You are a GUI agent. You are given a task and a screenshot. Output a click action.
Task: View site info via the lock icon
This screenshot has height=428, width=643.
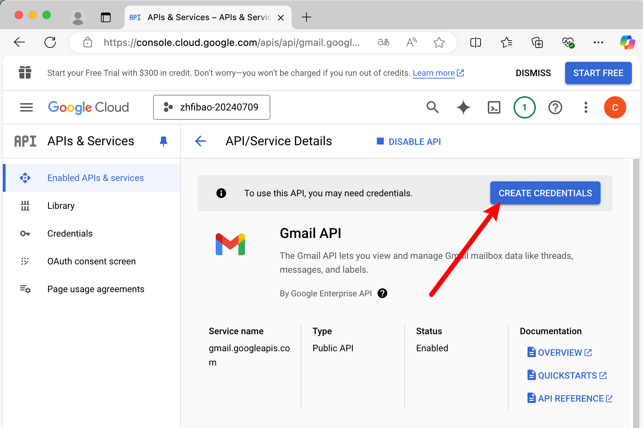click(x=88, y=42)
